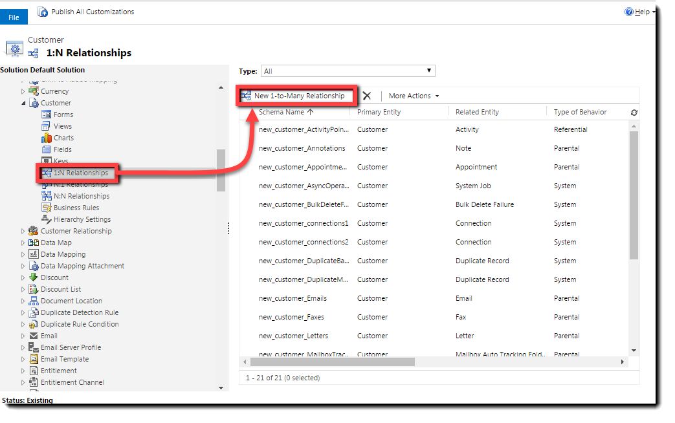Click the delete X icon in toolbar
The image size is (675, 423).
tap(367, 96)
